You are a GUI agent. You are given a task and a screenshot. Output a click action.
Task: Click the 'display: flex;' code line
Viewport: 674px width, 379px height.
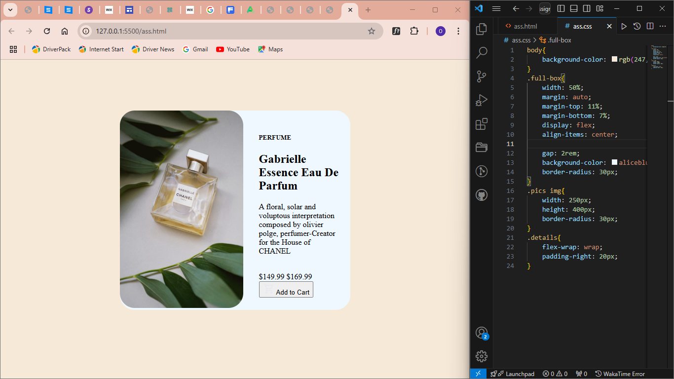[568, 125]
